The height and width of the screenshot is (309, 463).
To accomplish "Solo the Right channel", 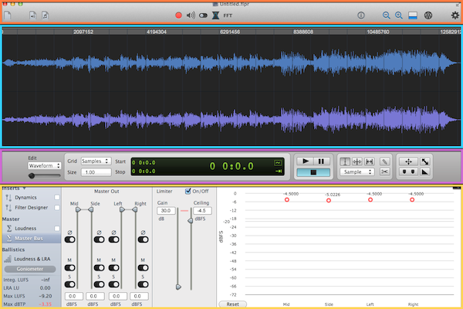I will click(143, 284).
